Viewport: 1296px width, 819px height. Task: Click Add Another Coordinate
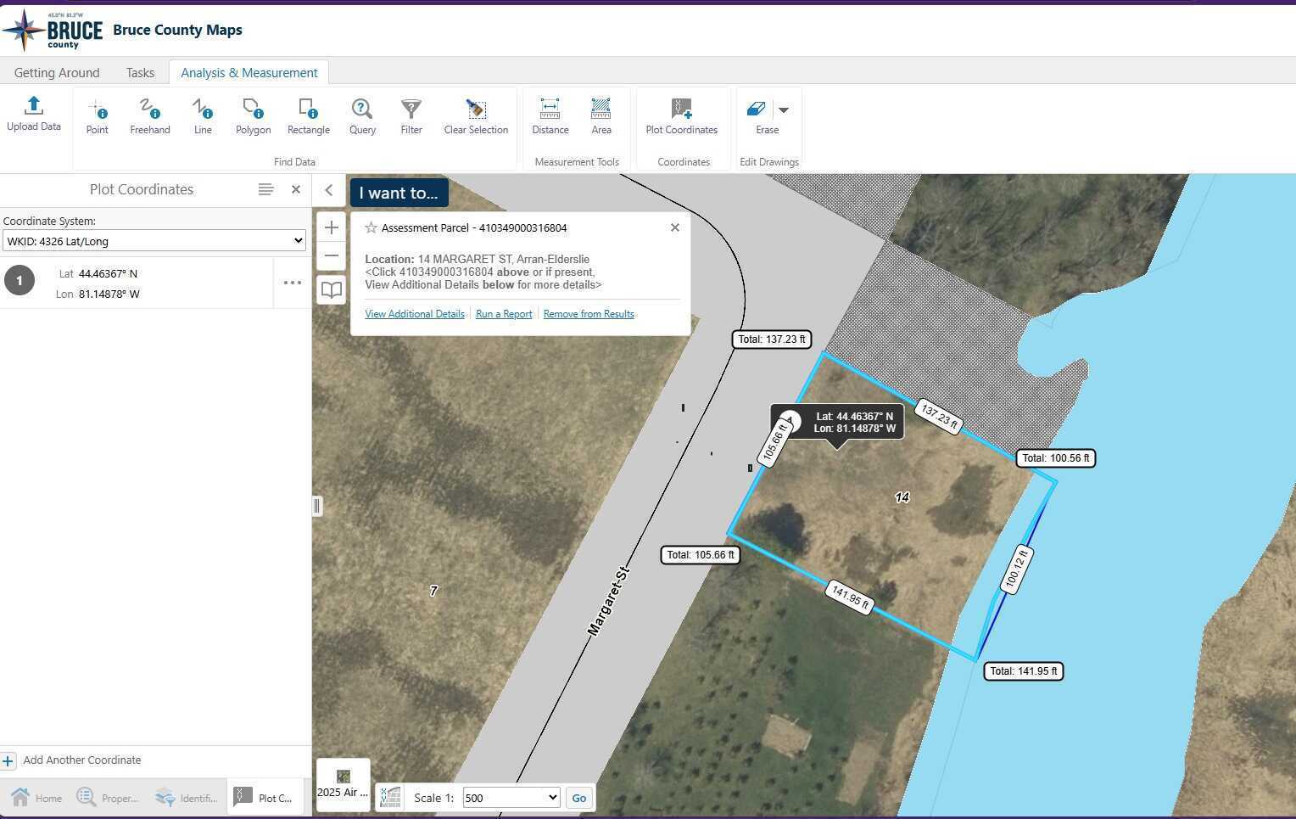[72, 760]
